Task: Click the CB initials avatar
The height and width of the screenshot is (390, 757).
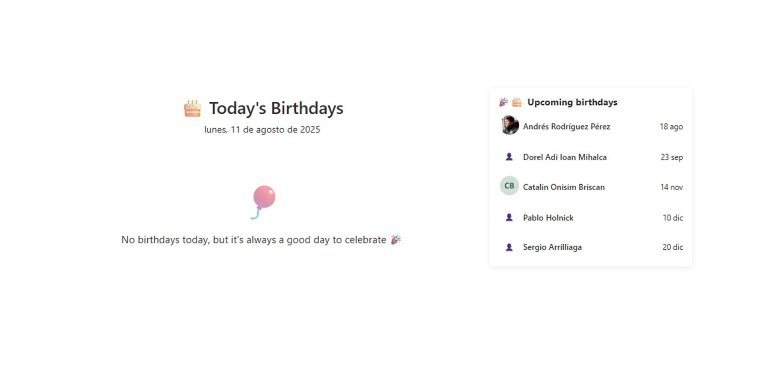Action: (x=509, y=186)
